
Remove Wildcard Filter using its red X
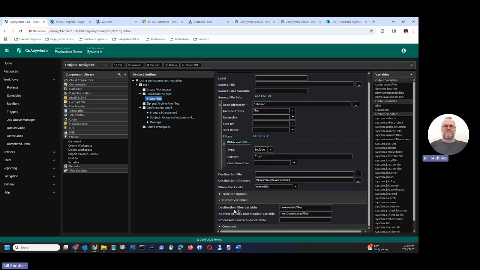pos(224,143)
